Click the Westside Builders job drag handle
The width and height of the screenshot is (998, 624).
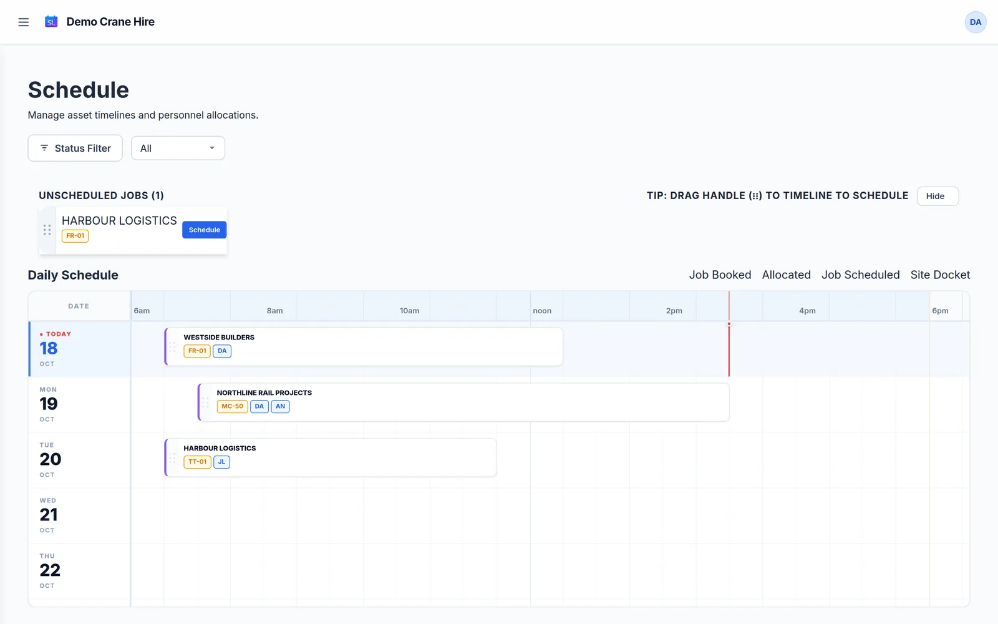[x=173, y=346]
